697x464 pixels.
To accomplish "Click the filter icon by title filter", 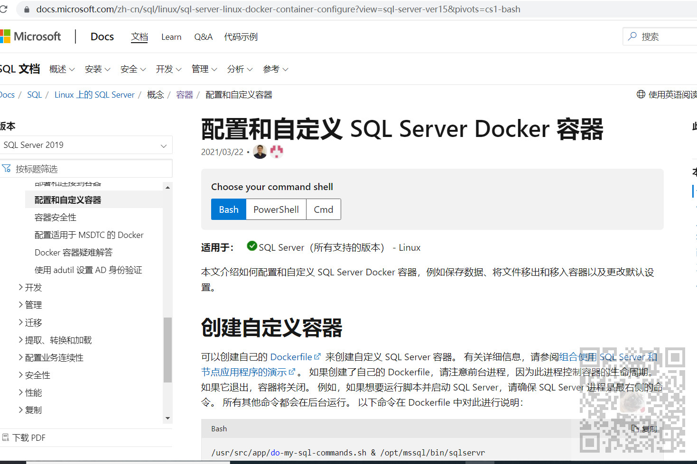I will pos(7,169).
